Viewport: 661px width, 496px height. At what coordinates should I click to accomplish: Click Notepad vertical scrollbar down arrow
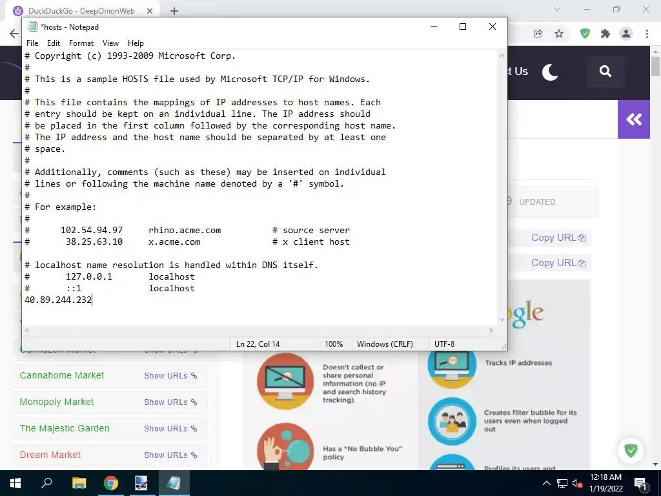(502, 319)
